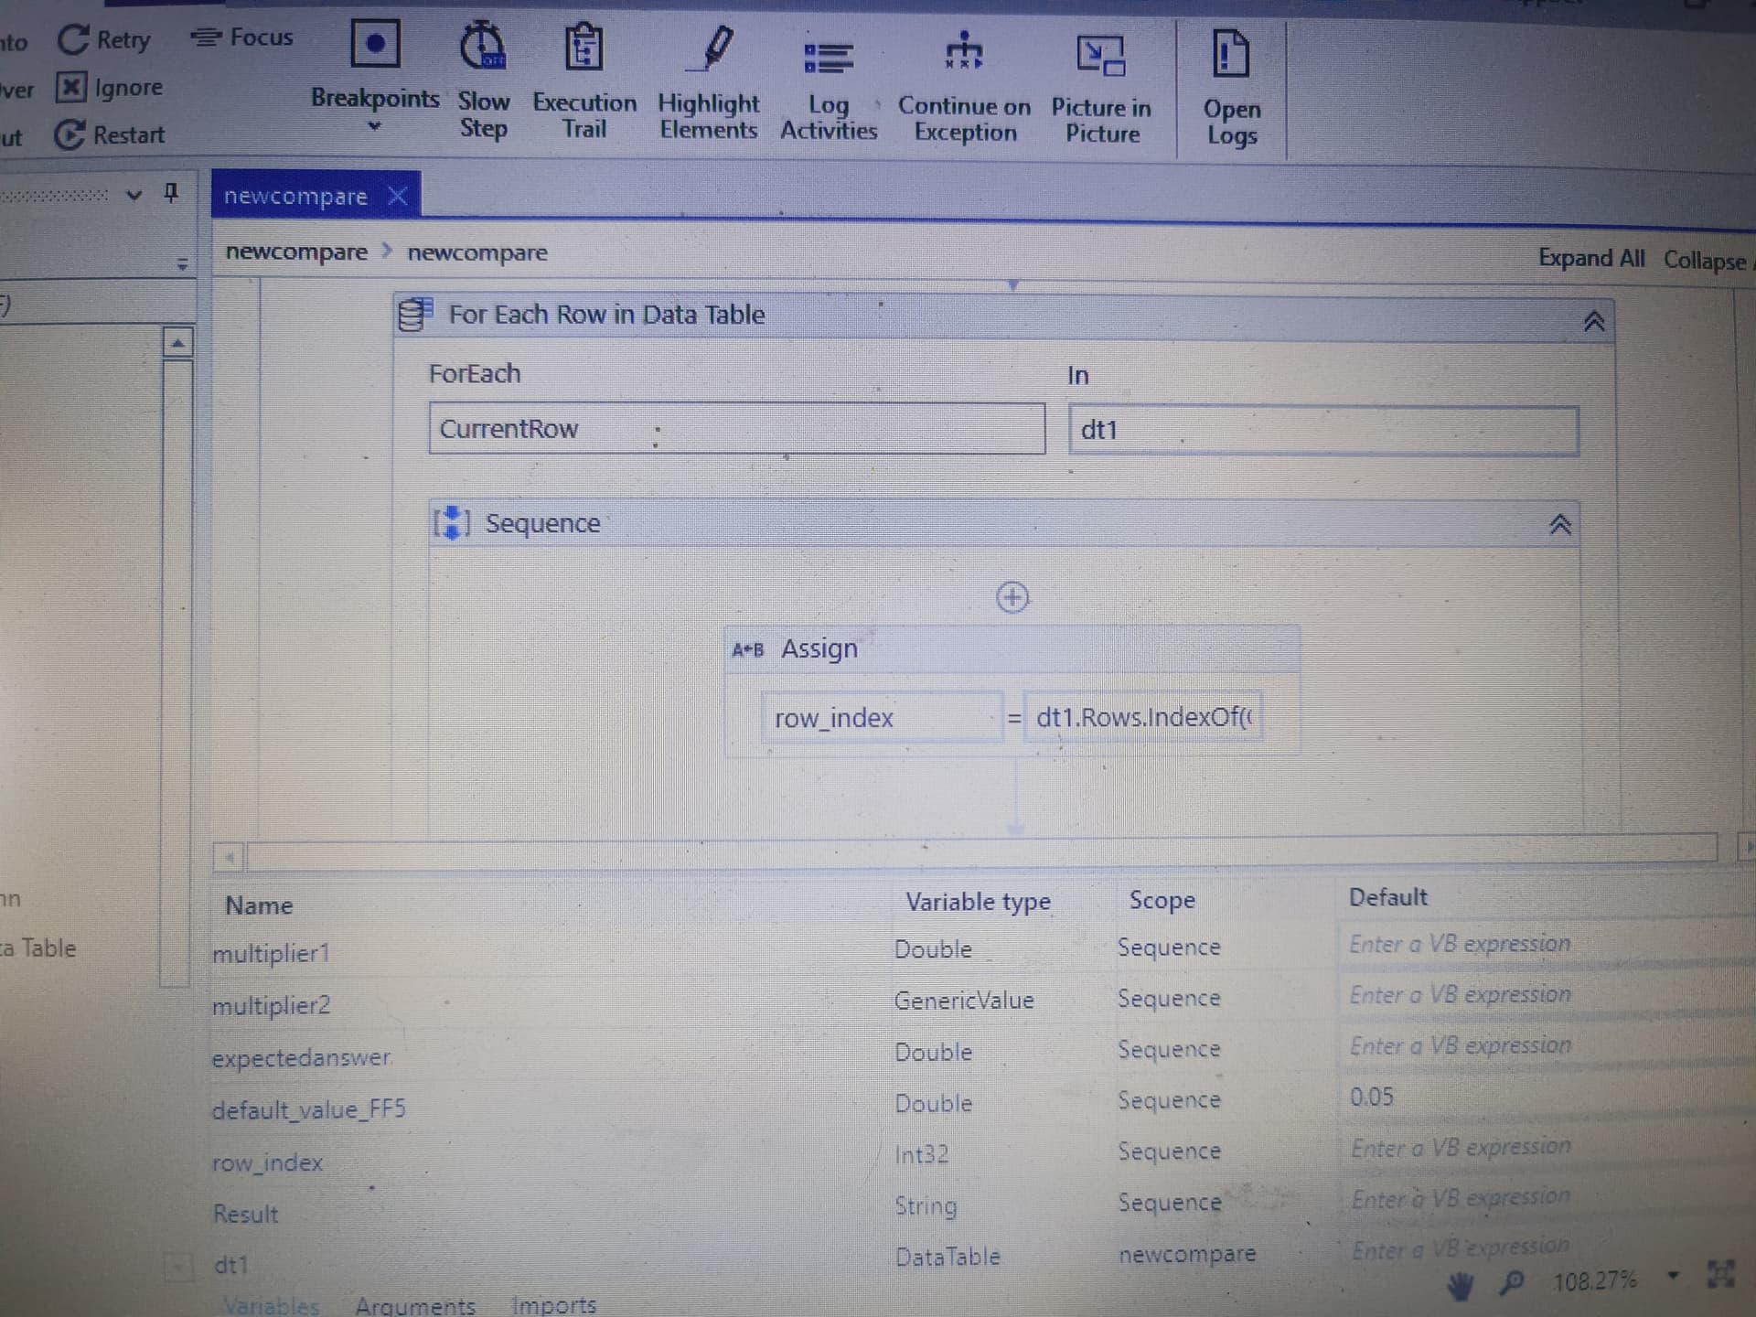
Task: Toggle the Execution Trail option
Action: click(584, 46)
